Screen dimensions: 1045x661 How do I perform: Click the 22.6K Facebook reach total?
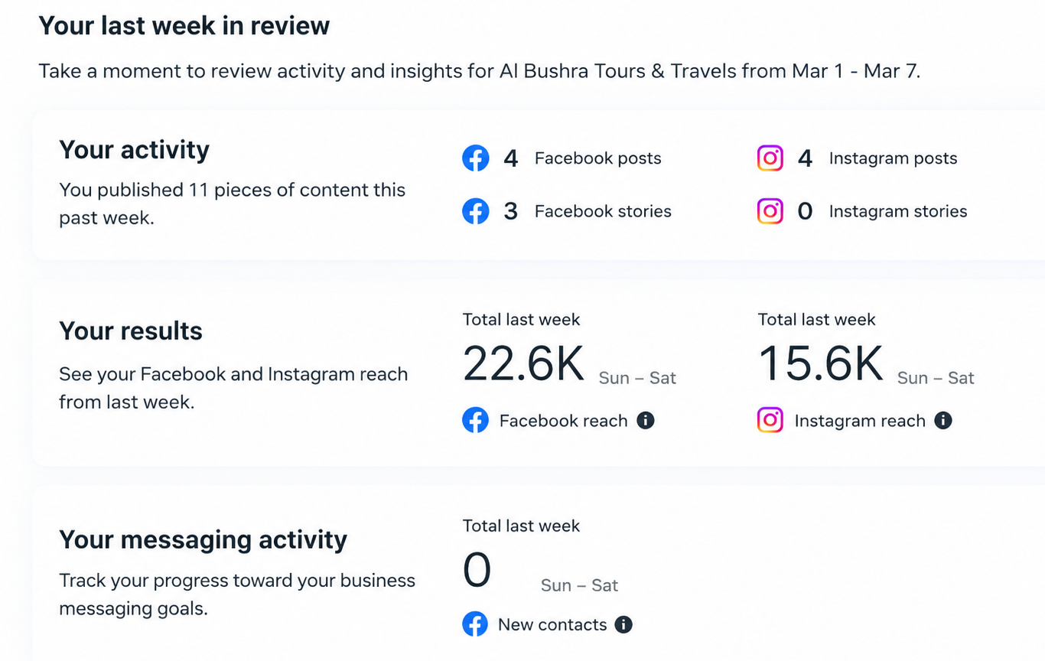pos(524,363)
